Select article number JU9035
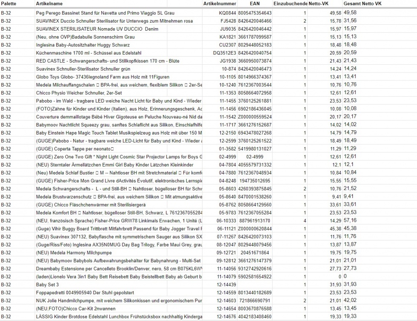Screen dimensions: 417x321 pyautogui.click(x=228, y=29)
